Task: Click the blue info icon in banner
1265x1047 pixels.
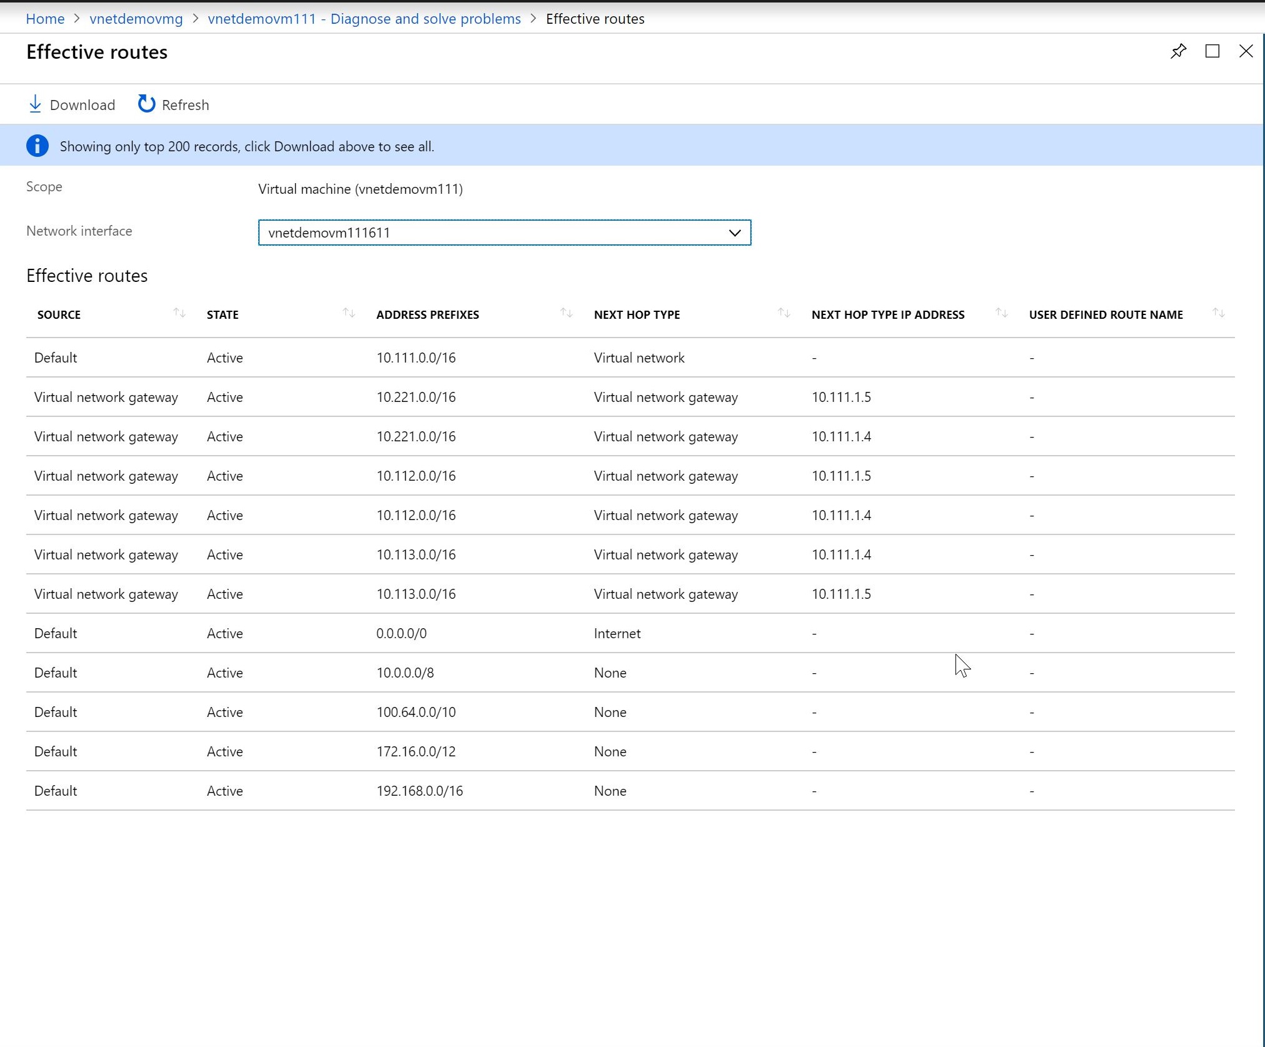Action: click(38, 146)
